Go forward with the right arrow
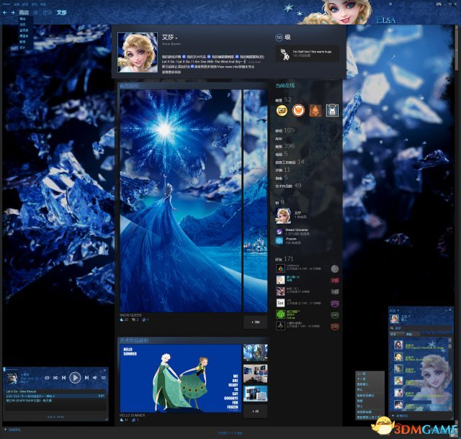 (12, 13)
